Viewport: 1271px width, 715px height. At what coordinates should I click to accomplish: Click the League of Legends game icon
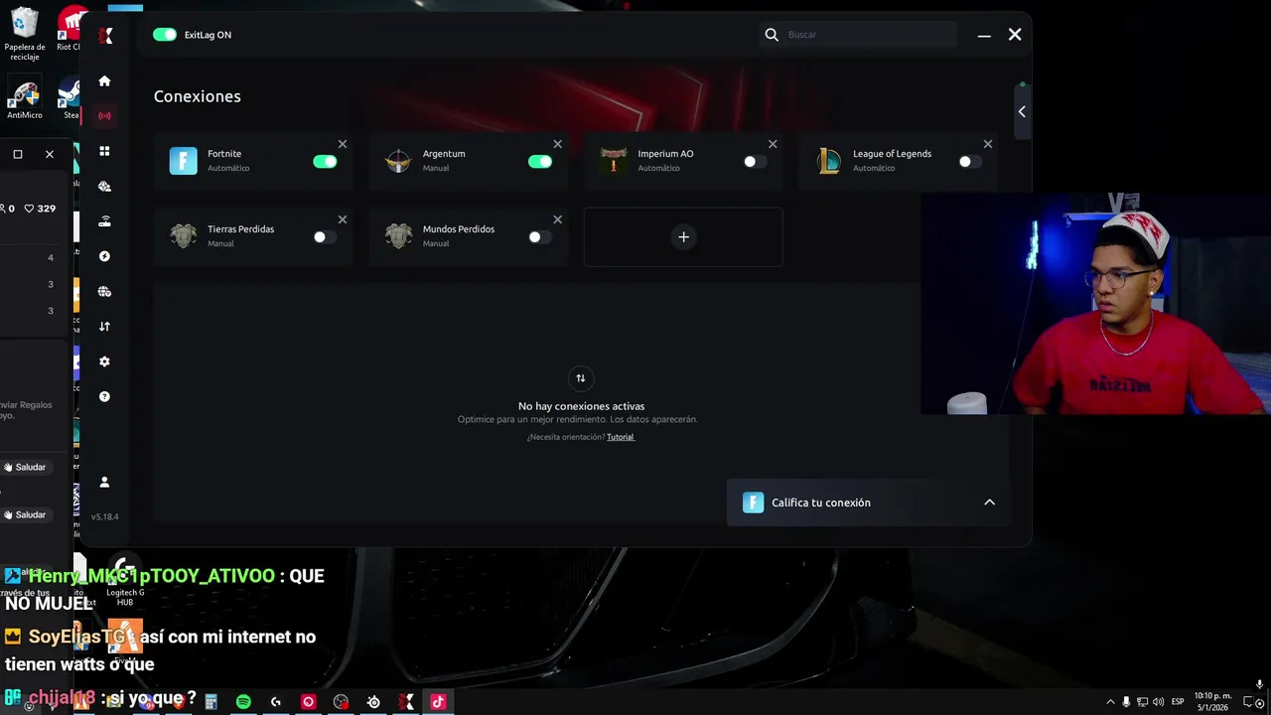tap(829, 161)
